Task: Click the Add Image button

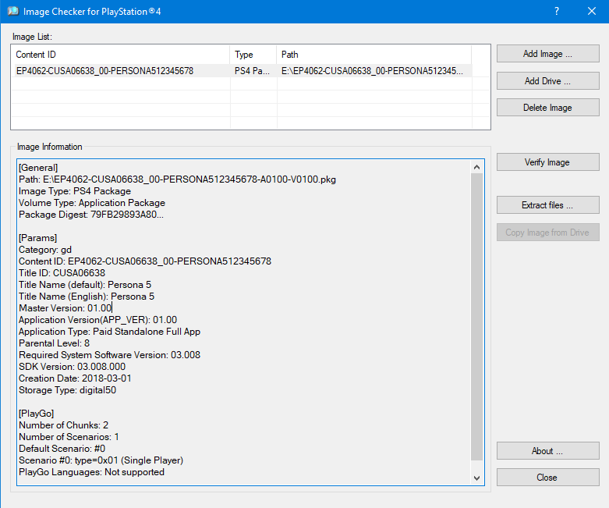Action: tap(547, 54)
